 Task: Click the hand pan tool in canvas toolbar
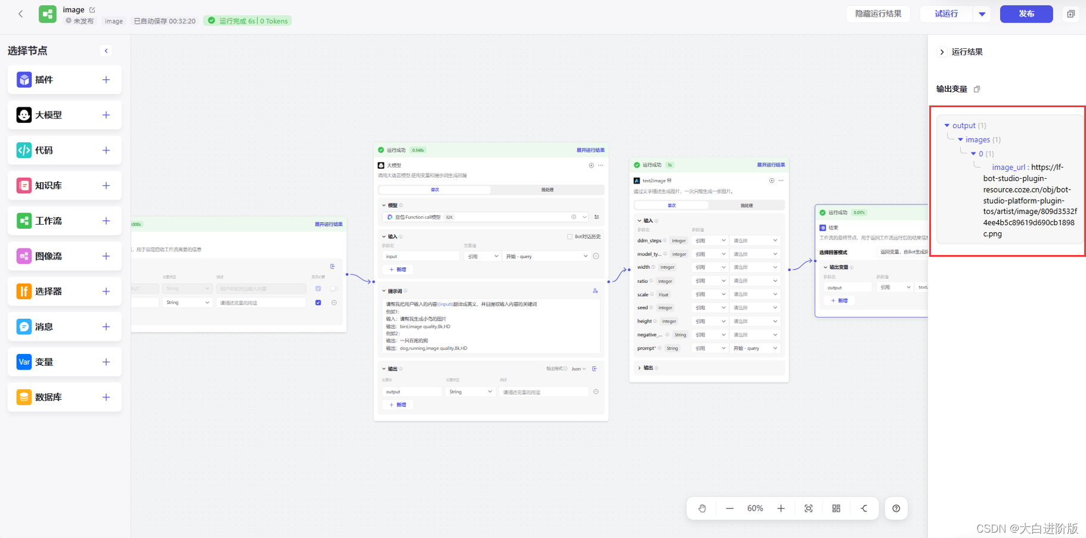702,508
